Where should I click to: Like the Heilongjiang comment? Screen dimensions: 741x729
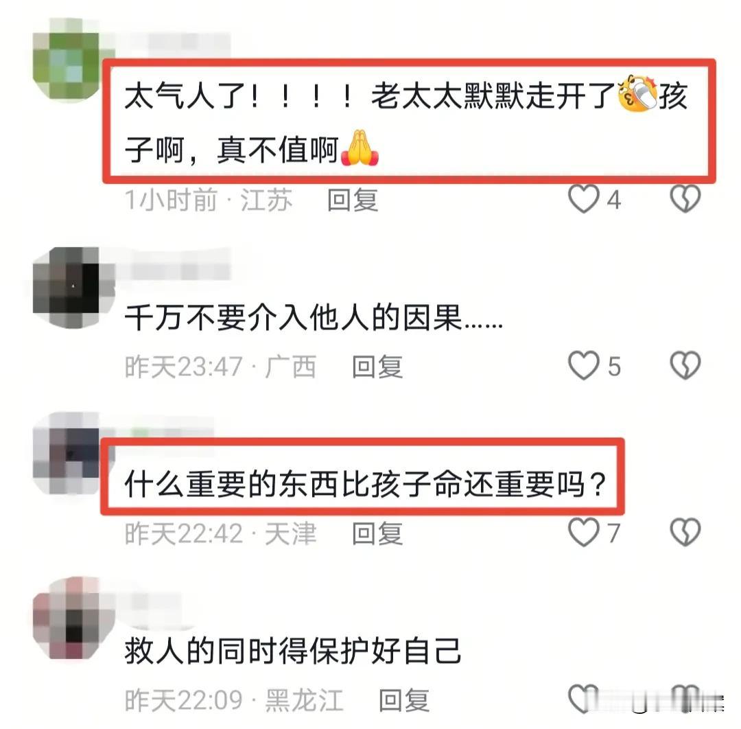tap(583, 699)
